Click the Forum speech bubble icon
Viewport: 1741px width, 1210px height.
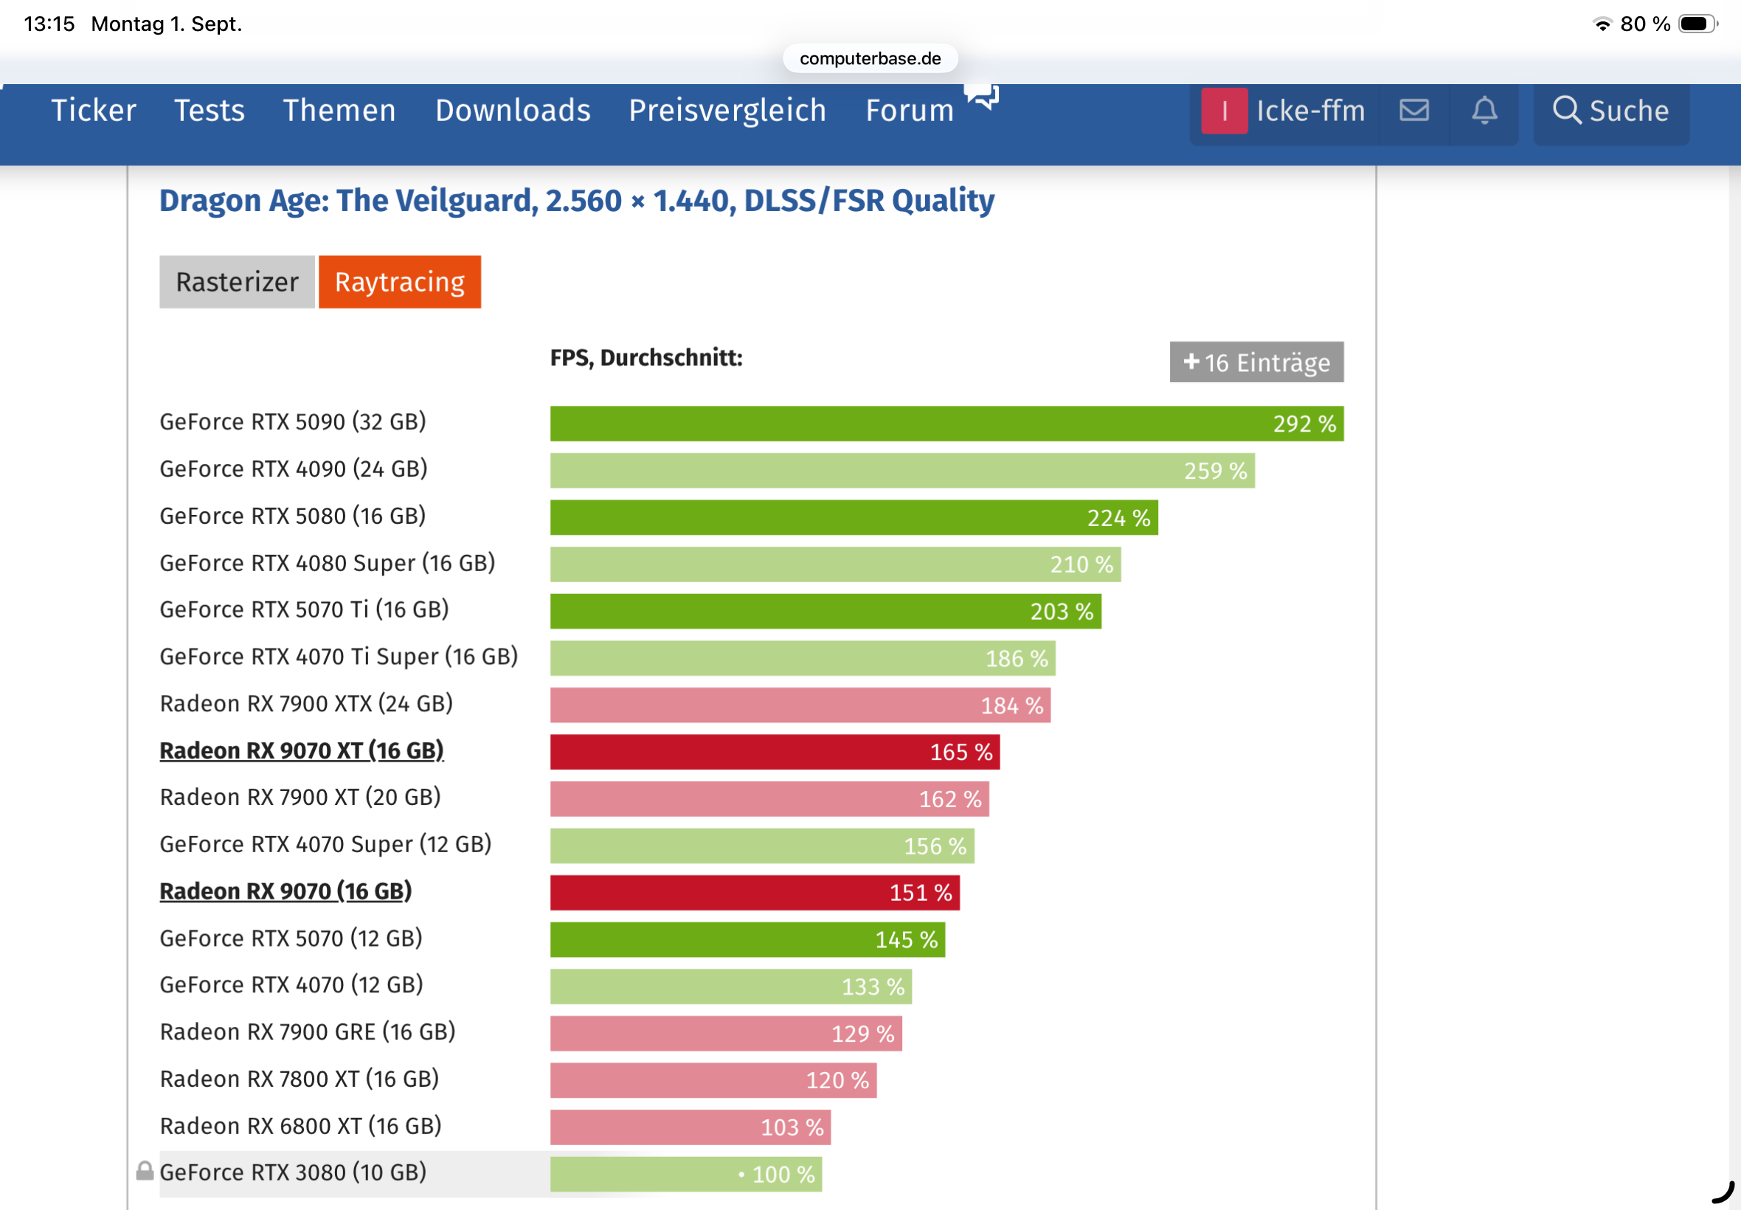tap(982, 97)
